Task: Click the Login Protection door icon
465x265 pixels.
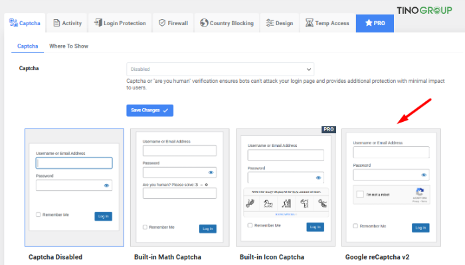Action: (98, 23)
